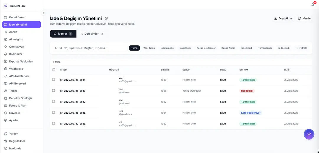Open the floating AI assistant button
The width and height of the screenshot is (319, 153).
309,134
